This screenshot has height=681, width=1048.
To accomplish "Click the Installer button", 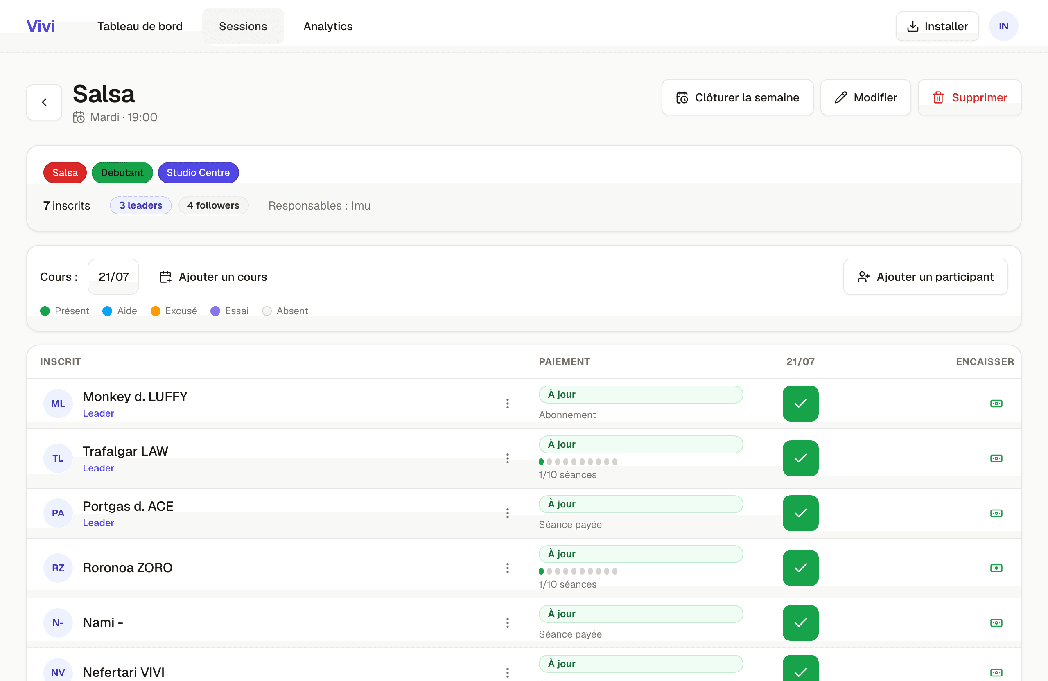I will point(937,27).
